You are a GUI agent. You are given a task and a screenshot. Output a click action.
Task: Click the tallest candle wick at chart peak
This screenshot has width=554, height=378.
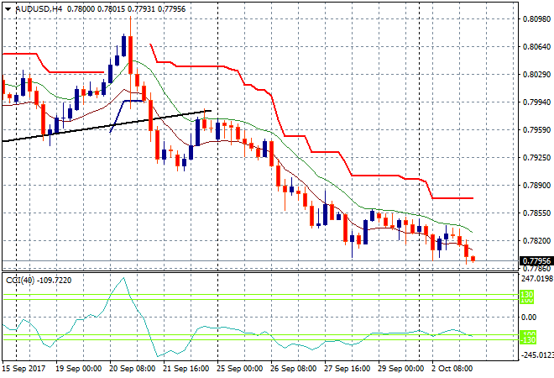tap(129, 24)
